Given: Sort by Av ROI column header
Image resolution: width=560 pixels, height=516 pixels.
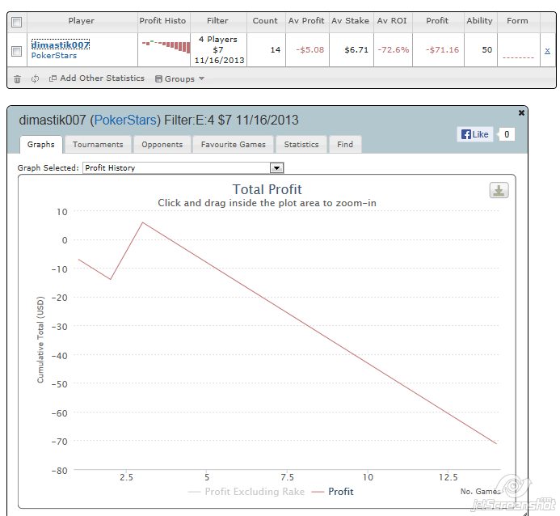Looking at the screenshot, I should point(392,21).
